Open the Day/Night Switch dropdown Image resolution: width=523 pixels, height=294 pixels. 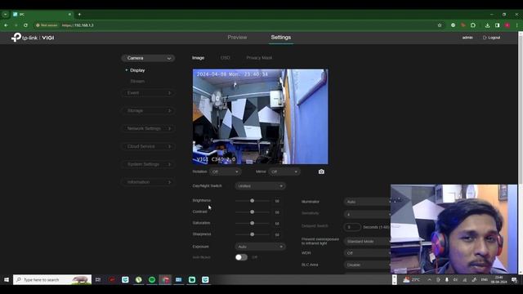click(x=260, y=186)
